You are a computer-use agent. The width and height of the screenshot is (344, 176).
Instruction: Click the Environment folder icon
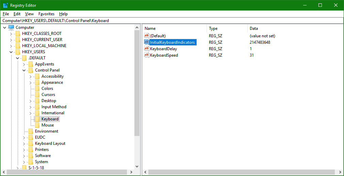click(x=31, y=131)
